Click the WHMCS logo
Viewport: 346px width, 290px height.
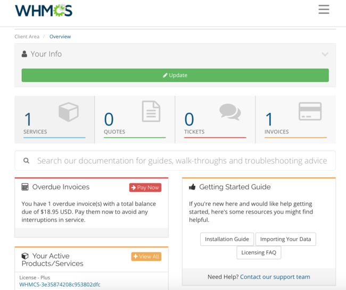[x=44, y=10]
